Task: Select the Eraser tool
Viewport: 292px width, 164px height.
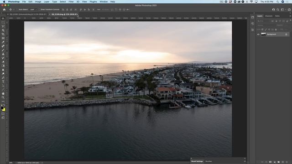Action: point(3,62)
